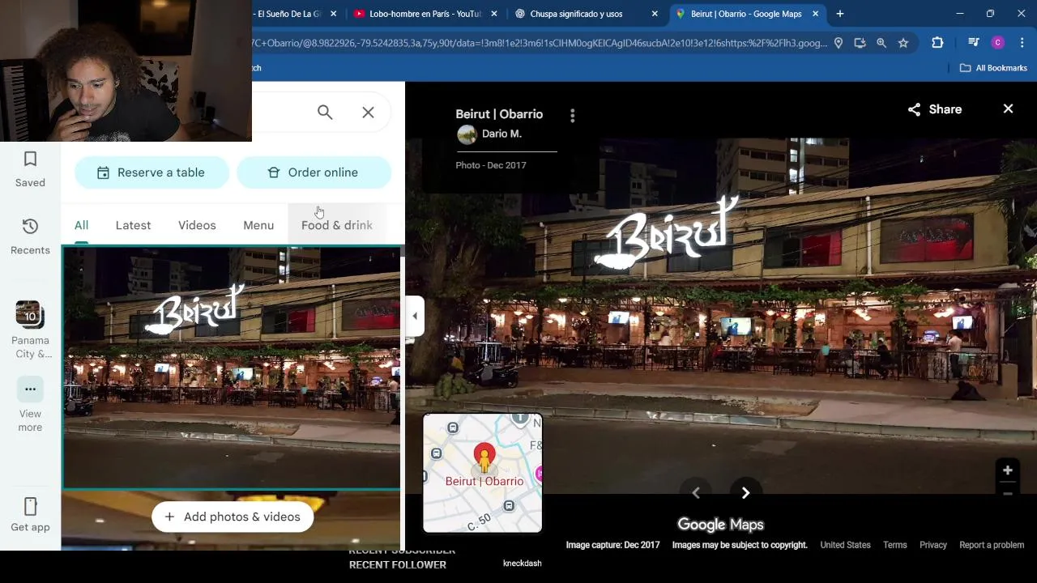The image size is (1037, 583).
Task: Click Add photos & videos button
Action: [x=233, y=517]
